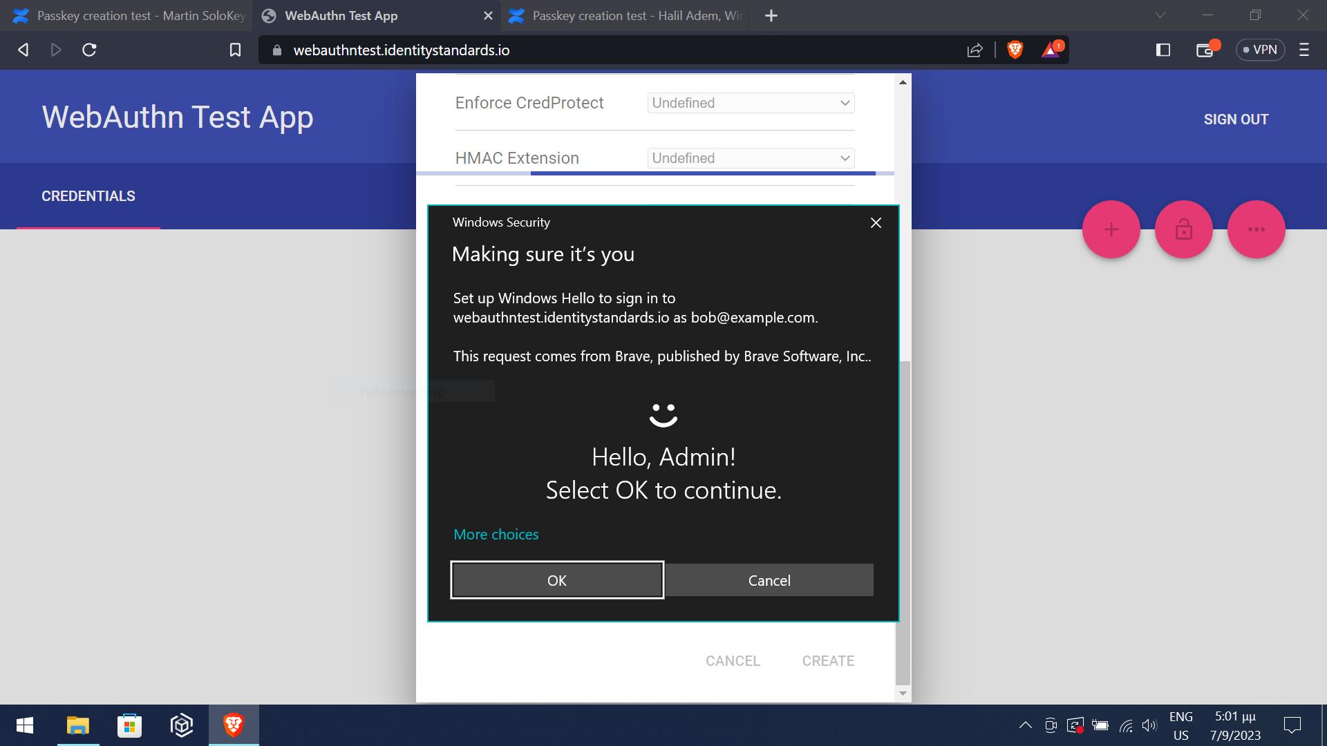The height and width of the screenshot is (746, 1327).
Task: Reload the current page
Action: (89, 50)
